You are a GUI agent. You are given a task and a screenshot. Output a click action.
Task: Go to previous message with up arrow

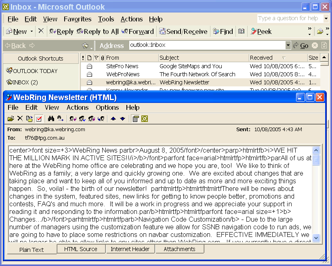click(x=113, y=119)
